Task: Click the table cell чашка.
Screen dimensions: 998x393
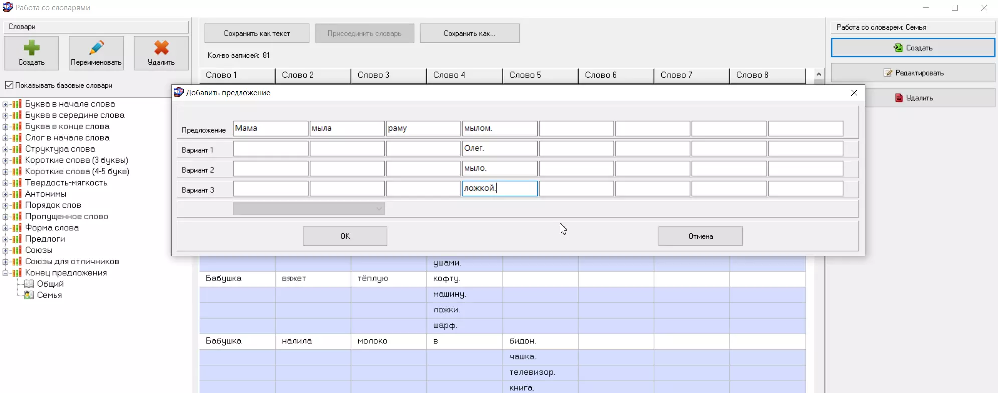Action: click(540, 357)
